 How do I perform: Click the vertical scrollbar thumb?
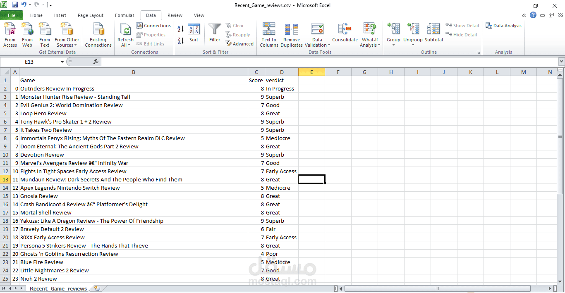(560, 136)
